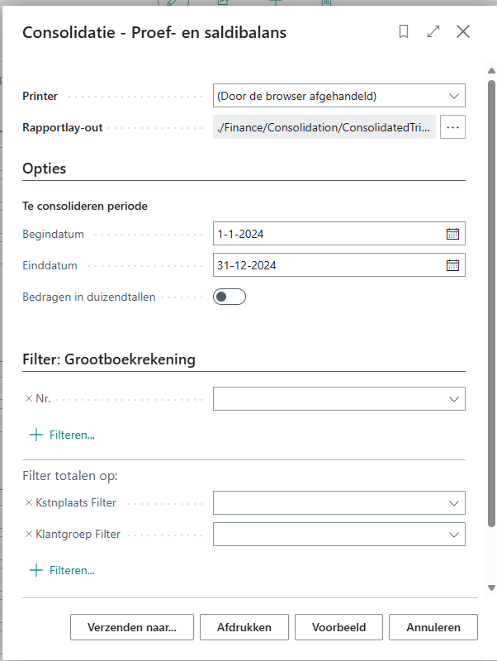Close the Consolidatie dialog with X
Image resolution: width=497 pixels, height=661 pixels.
[463, 31]
